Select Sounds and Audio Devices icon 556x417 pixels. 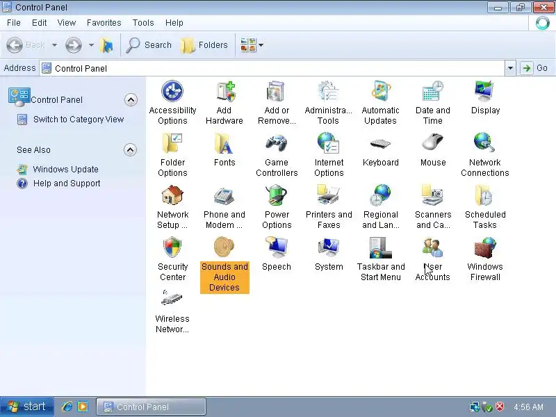point(224,247)
